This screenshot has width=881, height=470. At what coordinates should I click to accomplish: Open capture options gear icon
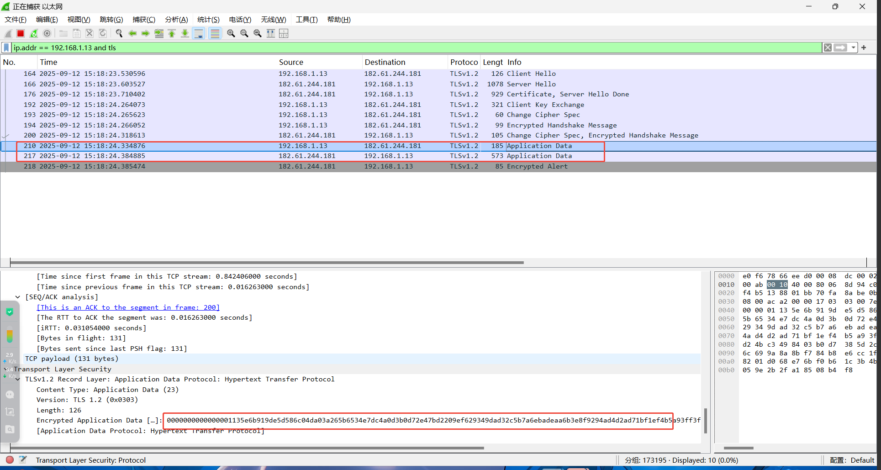[47, 33]
